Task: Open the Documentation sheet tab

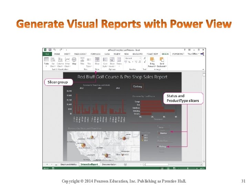Action: click(x=109, y=165)
